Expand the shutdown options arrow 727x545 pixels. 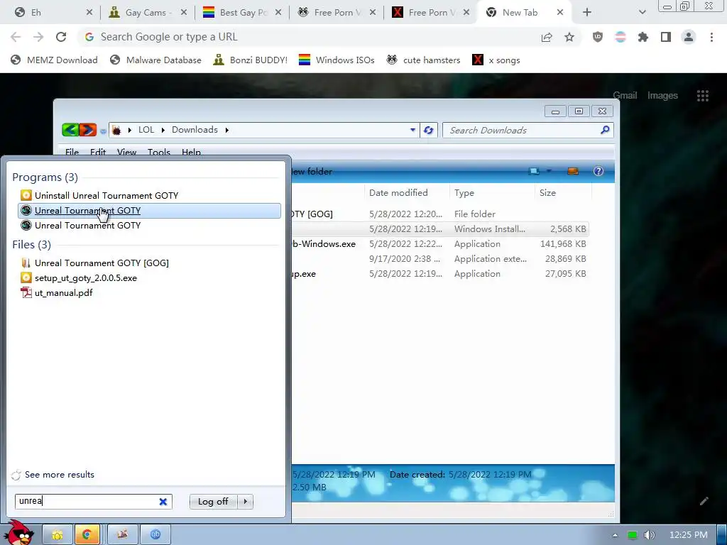point(245,502)
